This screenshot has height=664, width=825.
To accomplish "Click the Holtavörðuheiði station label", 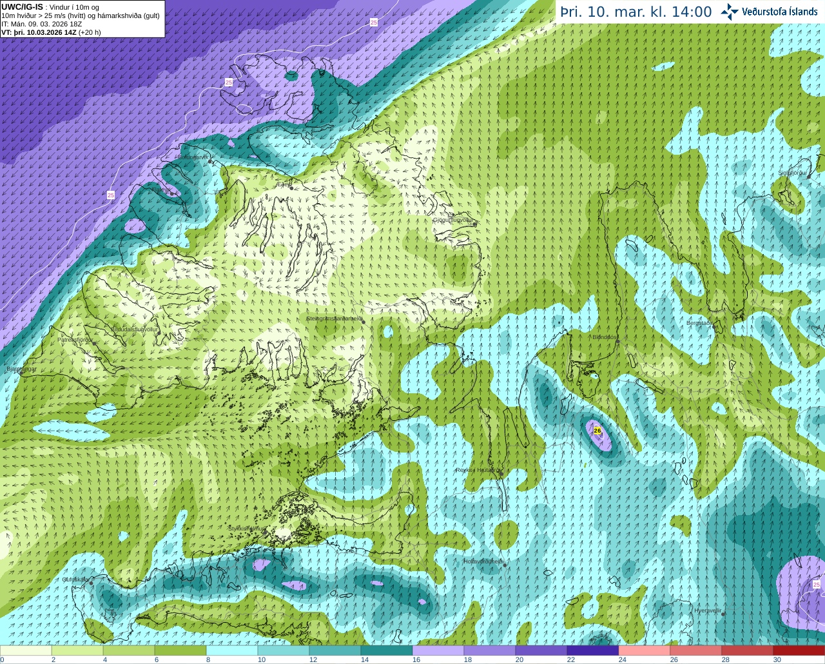I will point(483,561).
